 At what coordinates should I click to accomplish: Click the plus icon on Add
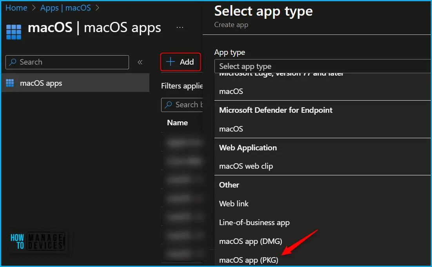point(171,61)
